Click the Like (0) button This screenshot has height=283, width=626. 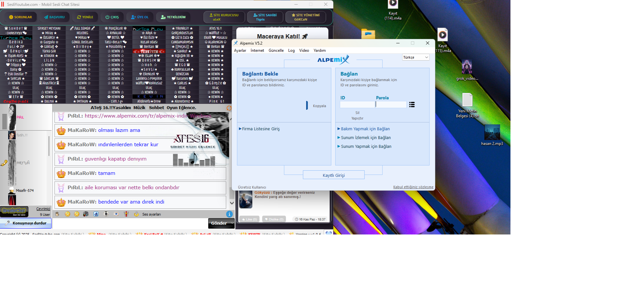click(249, 219)
